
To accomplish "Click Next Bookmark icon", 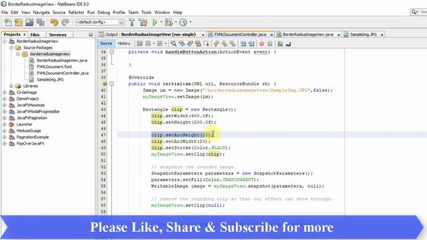I will 225,43.
